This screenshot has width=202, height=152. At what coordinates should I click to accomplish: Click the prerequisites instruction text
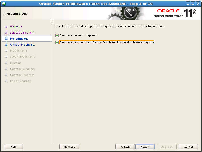pyautogui.click(x=110, y=26)
